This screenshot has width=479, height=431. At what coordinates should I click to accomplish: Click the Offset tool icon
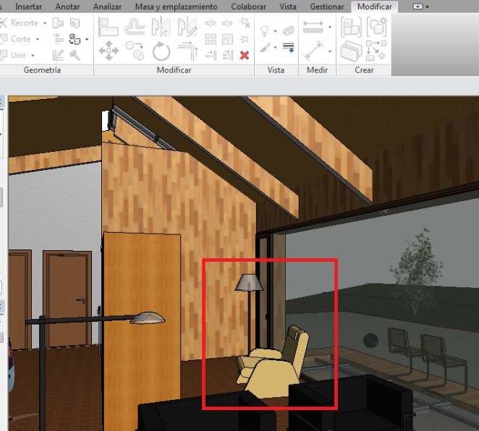tap(135, 27)
